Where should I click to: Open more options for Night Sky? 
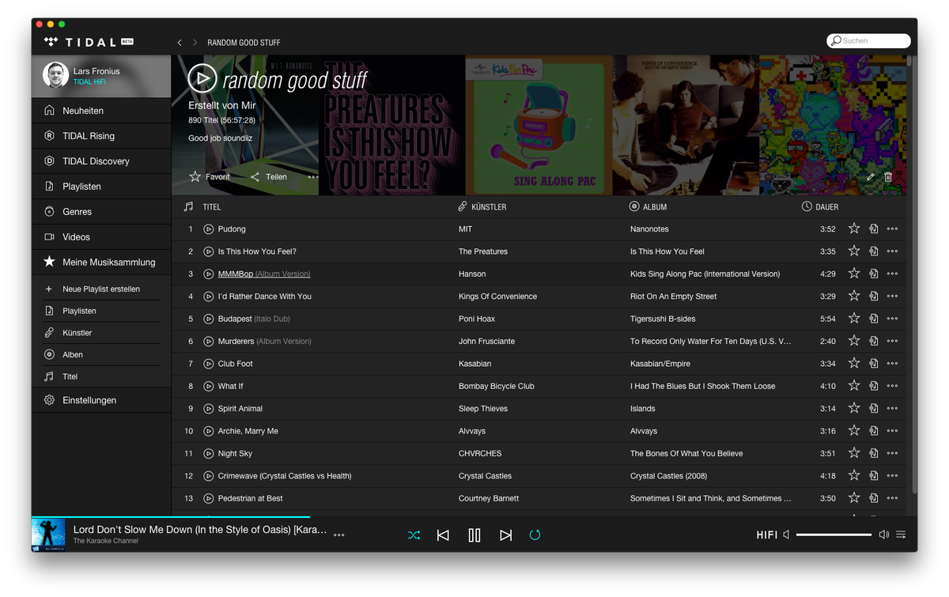point(892,454)
